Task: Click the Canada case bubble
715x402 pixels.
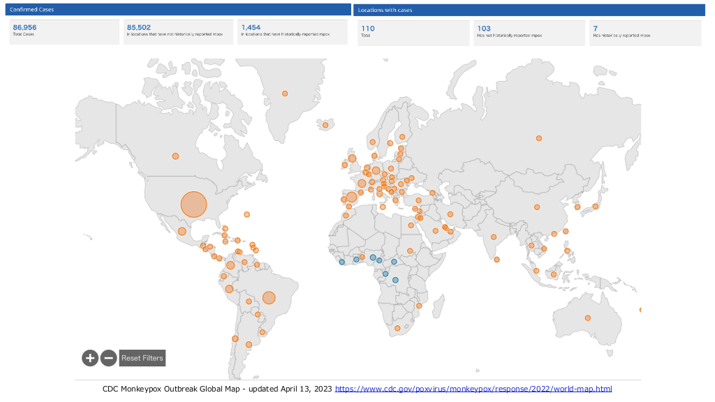Action: click(175, 156)
